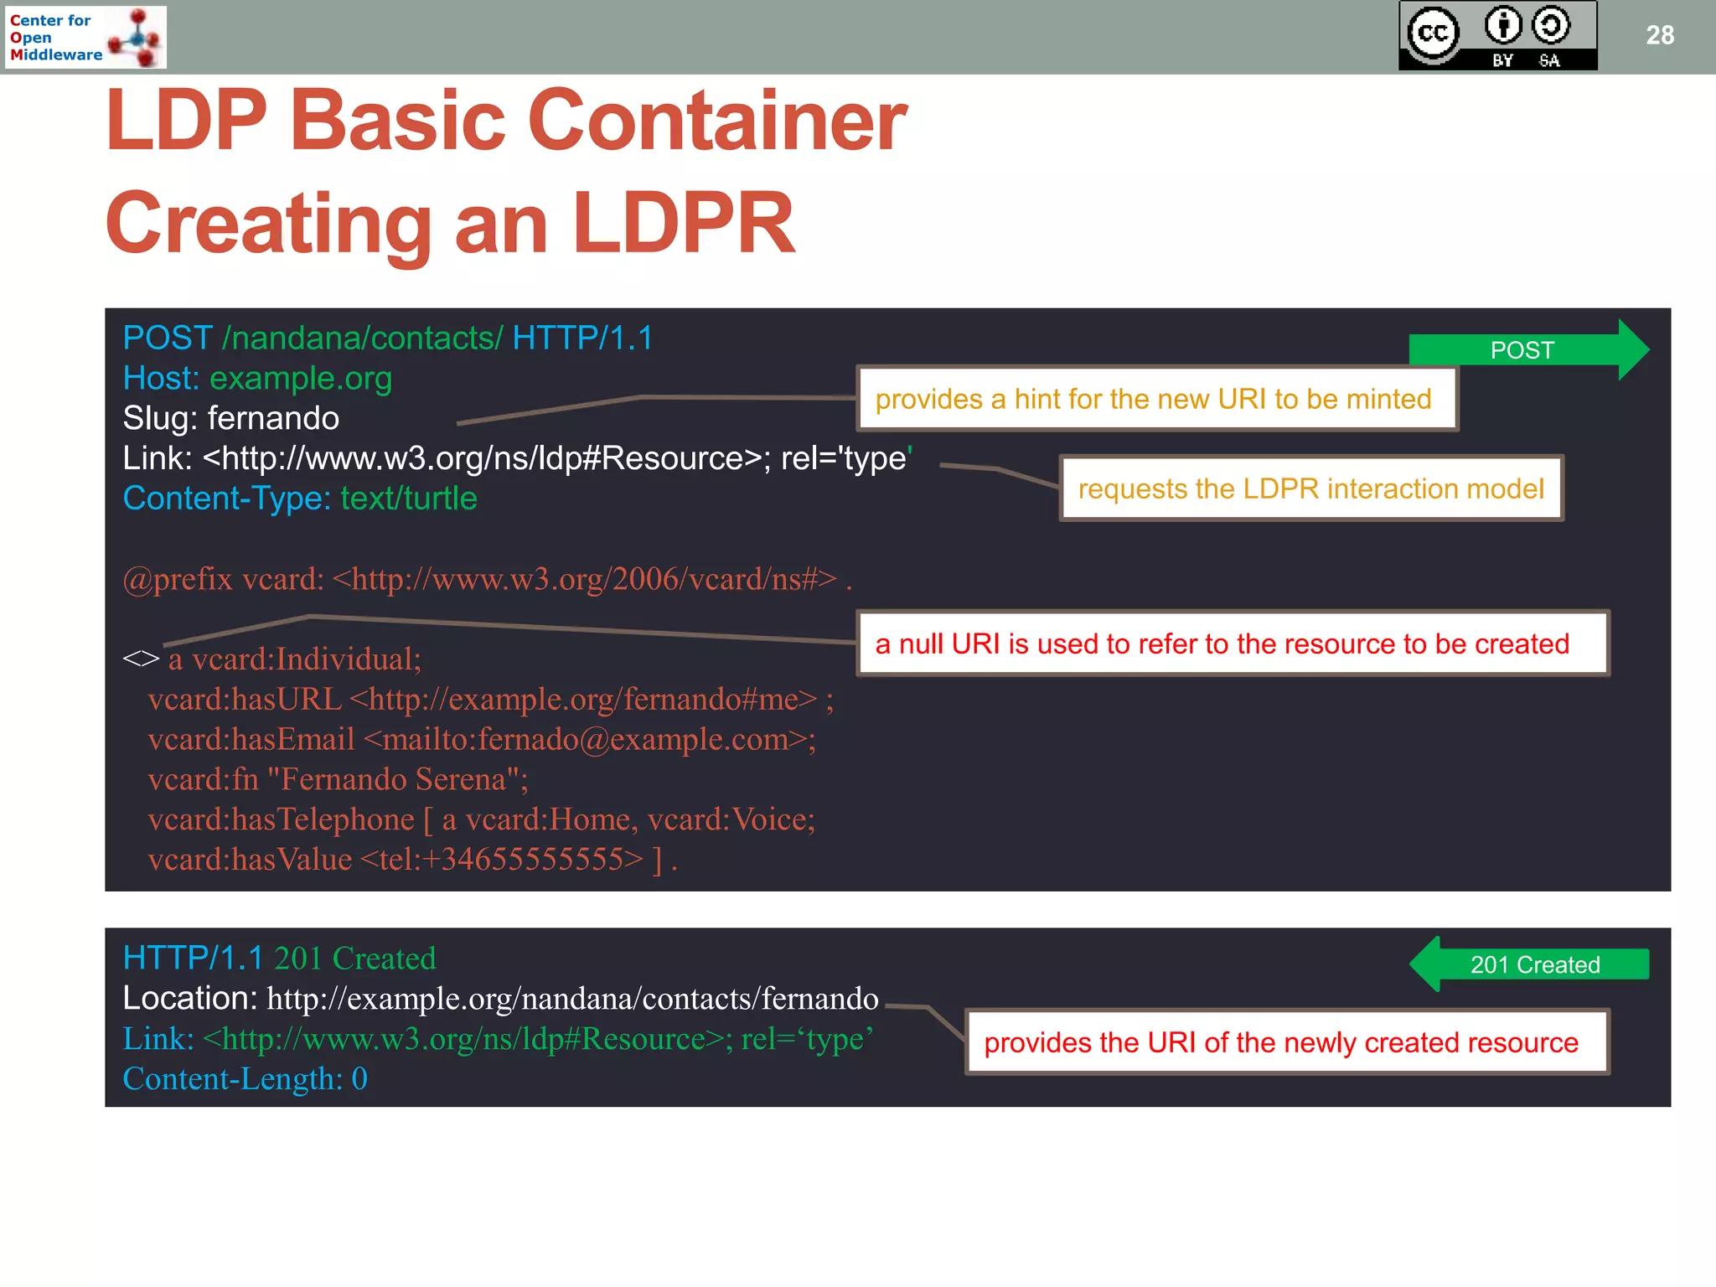The height and width of the screenshot is (1287, 1716).
Task: Click the 'vcard:hasTelephone' line
Action: (x=482, y=819)
